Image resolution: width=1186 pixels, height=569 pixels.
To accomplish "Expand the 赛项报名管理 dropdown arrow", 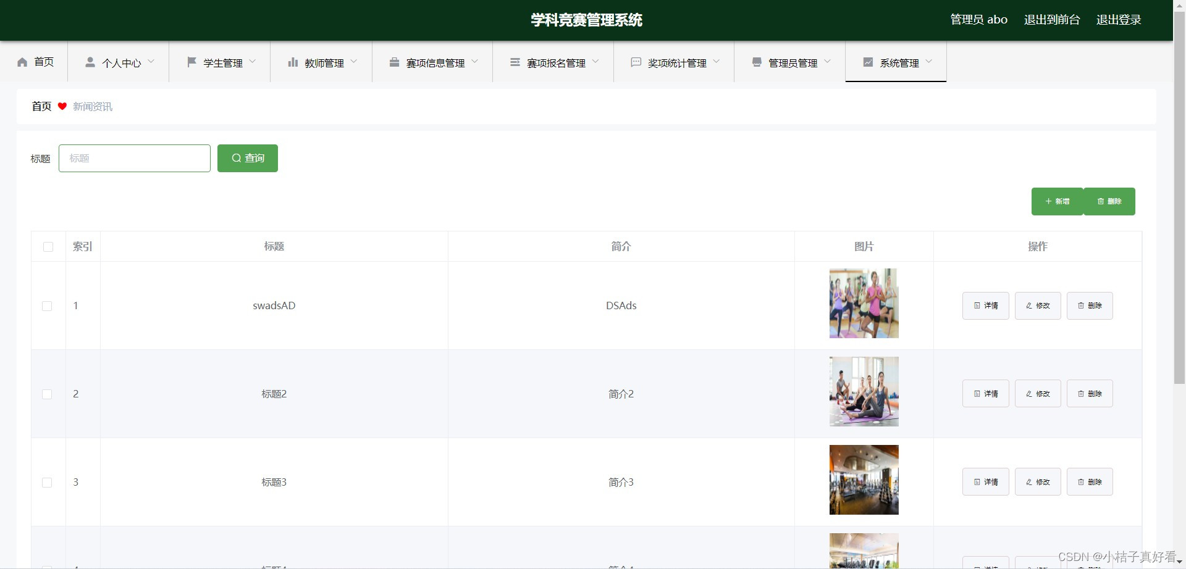I will click(x=595, y=62).
